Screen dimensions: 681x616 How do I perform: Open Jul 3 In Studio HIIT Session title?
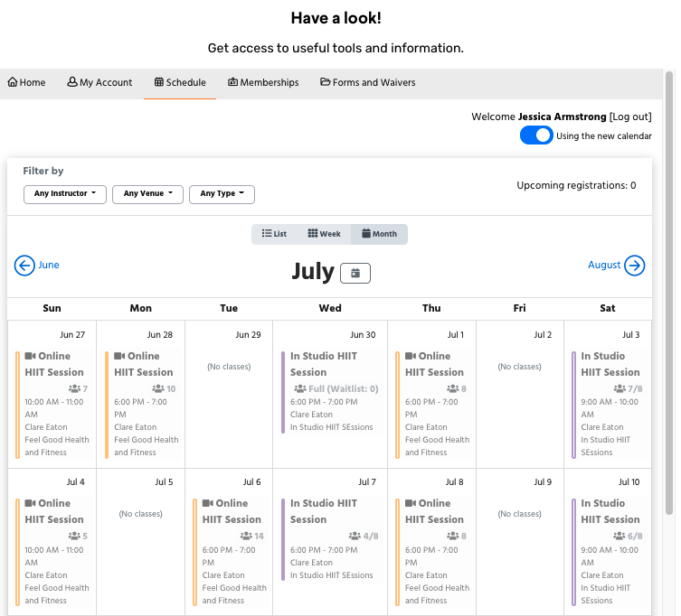[x=610, y=364]
